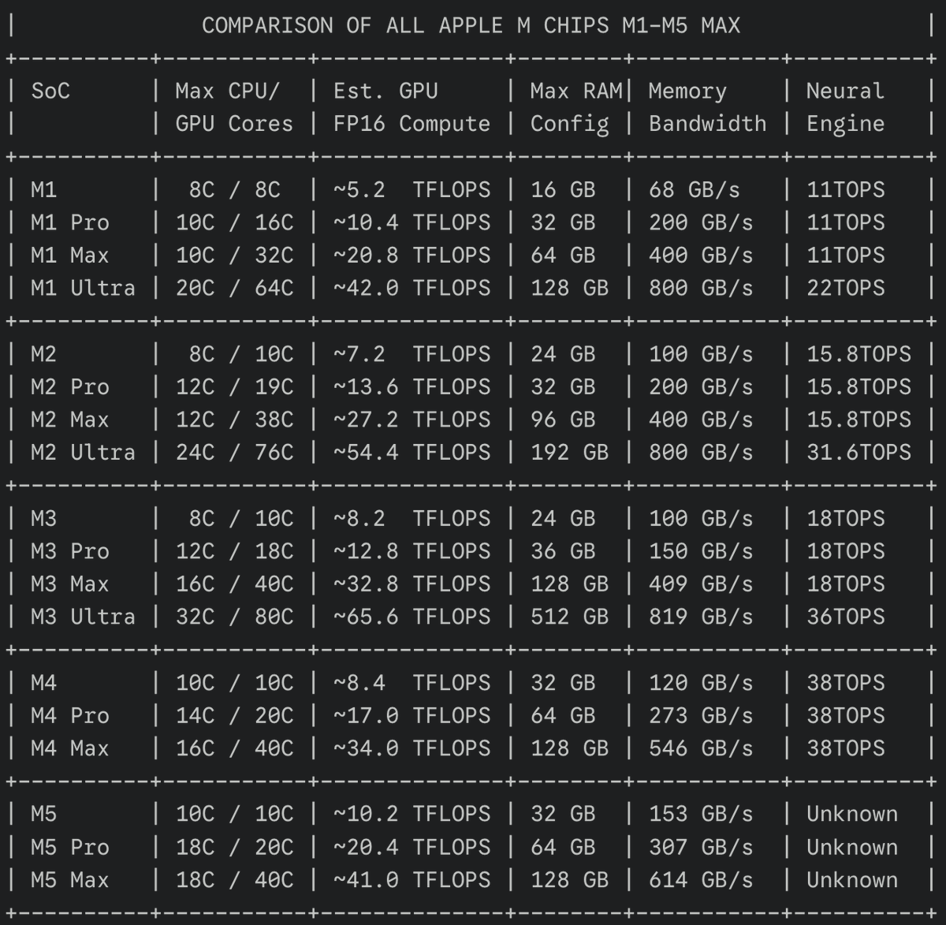Click the "32C / 80C" cores value
The height and width of the screenshot is (925, 946).
click(234, 617)
